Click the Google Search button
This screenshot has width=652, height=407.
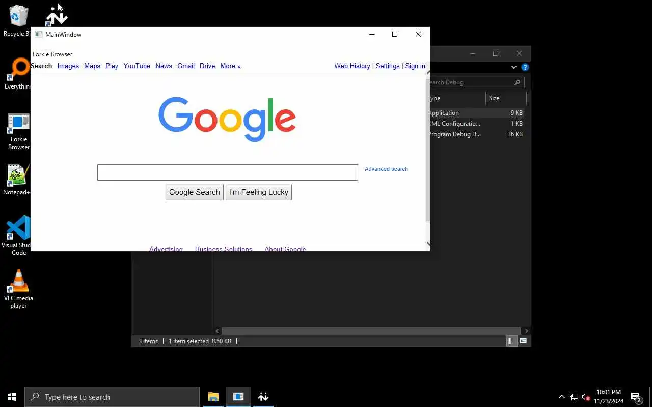pos(195,192)
